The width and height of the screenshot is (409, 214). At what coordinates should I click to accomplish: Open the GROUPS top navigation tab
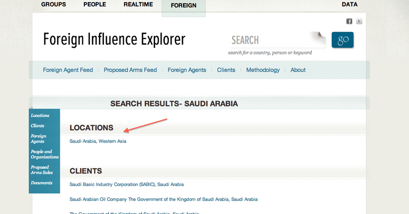point(55,5)
